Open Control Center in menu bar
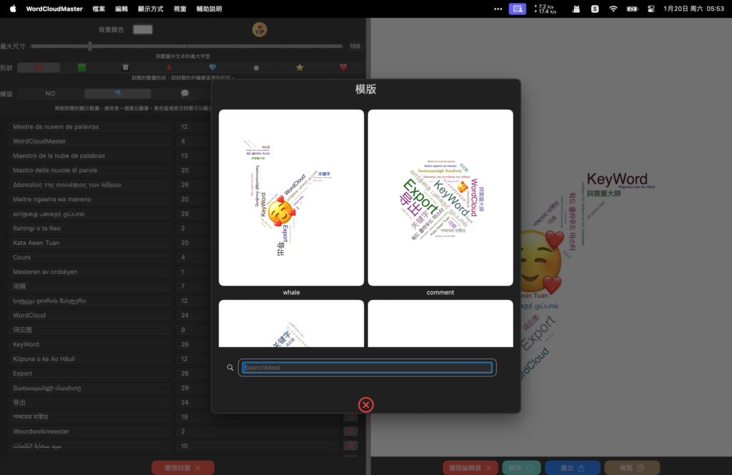732x475 pixels. tap(651, 9)
